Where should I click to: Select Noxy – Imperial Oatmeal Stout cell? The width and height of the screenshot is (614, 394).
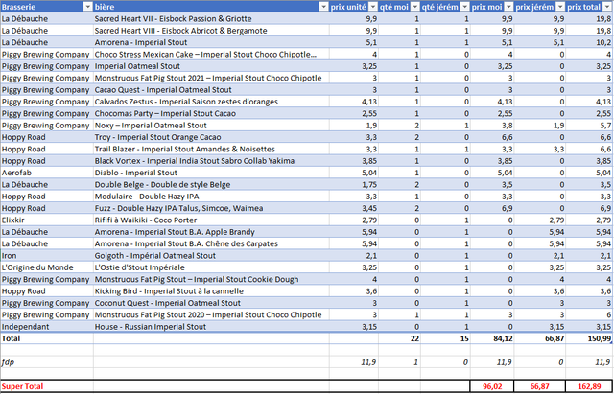tap(211, 126)
